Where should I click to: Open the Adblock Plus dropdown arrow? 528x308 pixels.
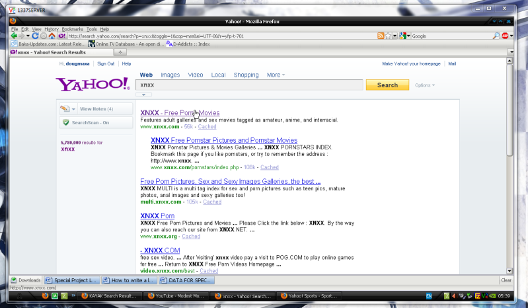511,36
